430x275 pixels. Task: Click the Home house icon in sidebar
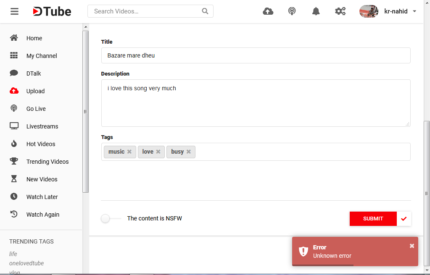pos(14,38)
